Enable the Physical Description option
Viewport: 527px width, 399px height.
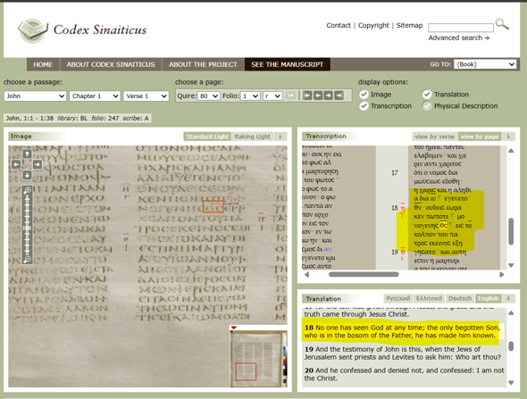coord(427,106)
